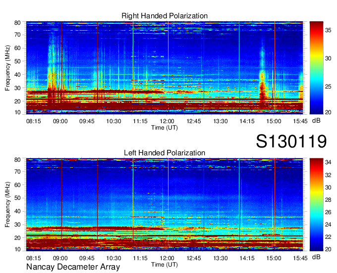Click the 60 MHz tick on top plot
The image size is (337, 273).
[x=17, y=48]
